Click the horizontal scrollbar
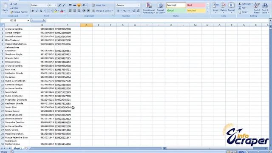Image resolution: width=272 pixels, height=153 pixels. pos(210,148)
